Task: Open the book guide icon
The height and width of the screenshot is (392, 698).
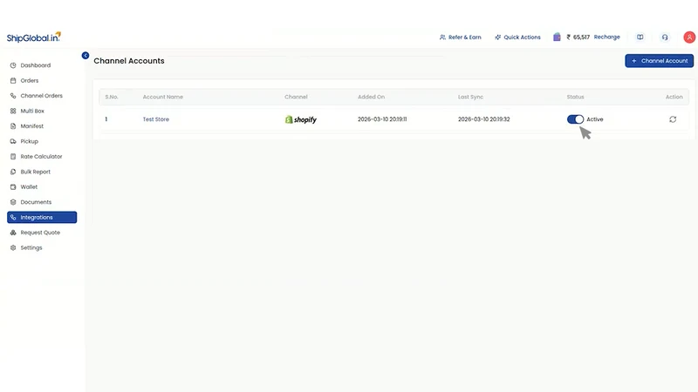Action: click(x=640, y=37)
